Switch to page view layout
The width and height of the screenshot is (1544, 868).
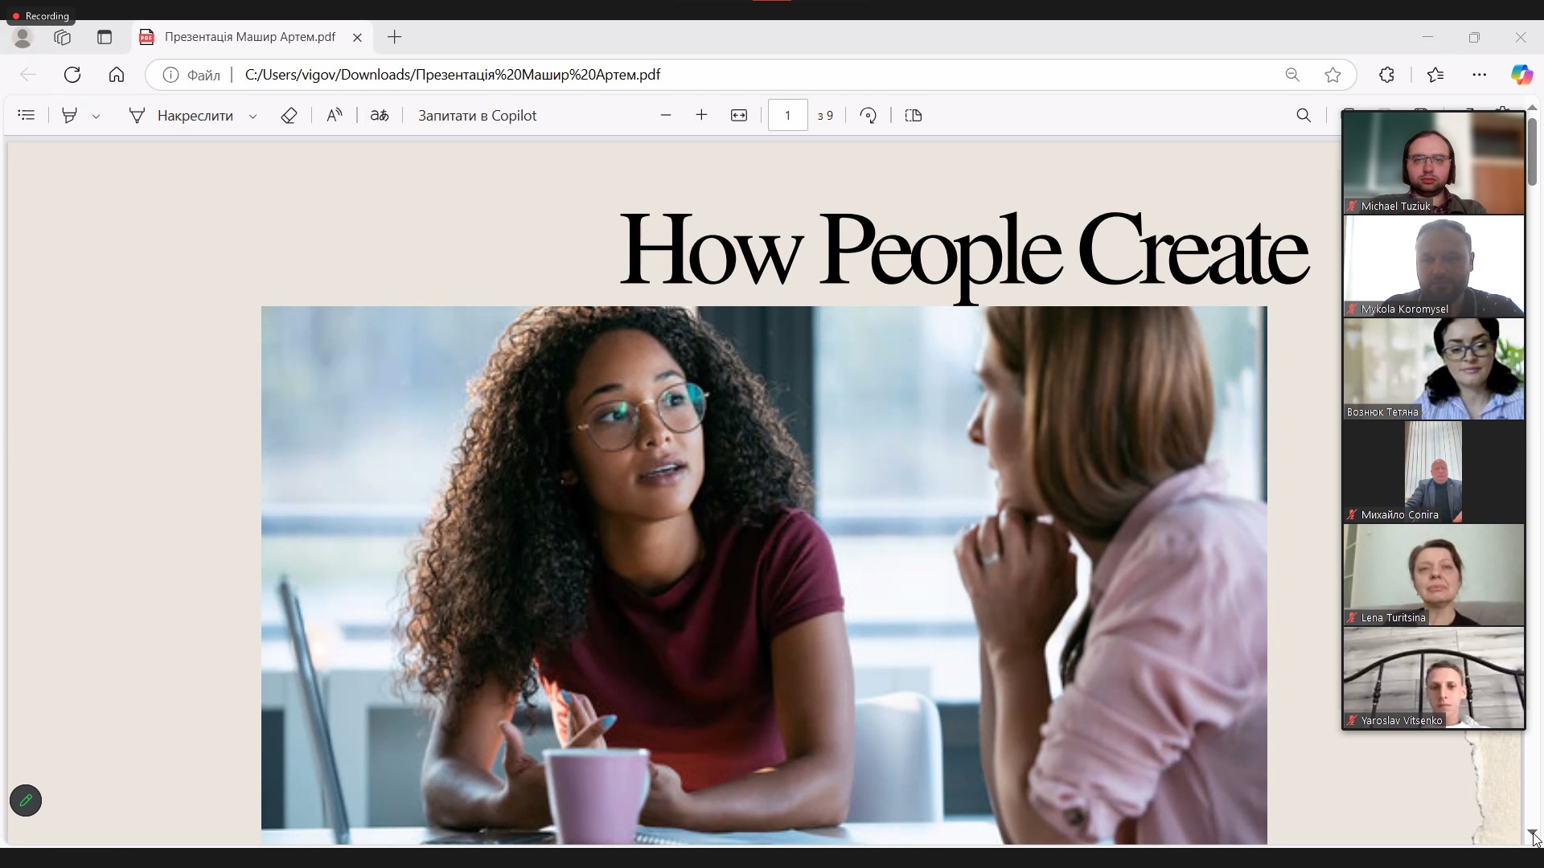914,116
